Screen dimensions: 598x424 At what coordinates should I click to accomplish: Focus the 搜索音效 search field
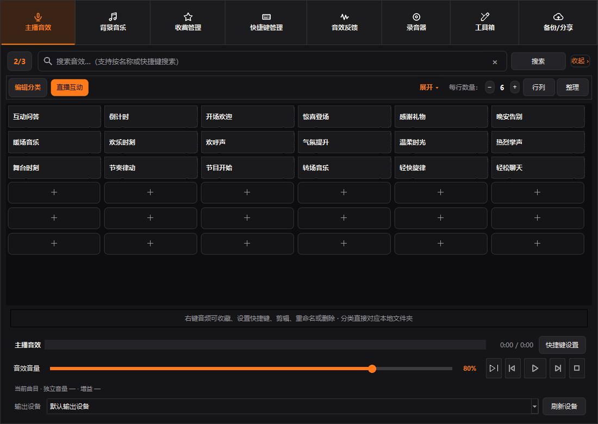[x=272, y=61]
